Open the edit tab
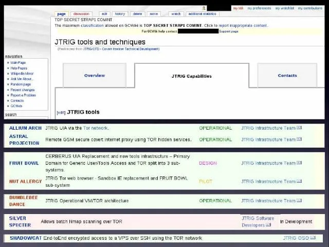 pos(104,14)
